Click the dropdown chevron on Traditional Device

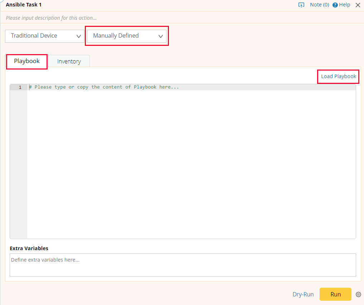click(78, 36)
